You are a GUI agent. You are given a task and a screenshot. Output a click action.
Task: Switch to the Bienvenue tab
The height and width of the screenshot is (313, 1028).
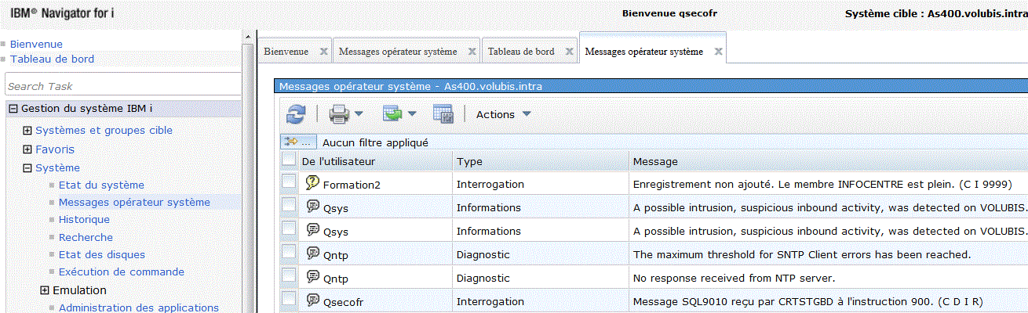point(286,52)
